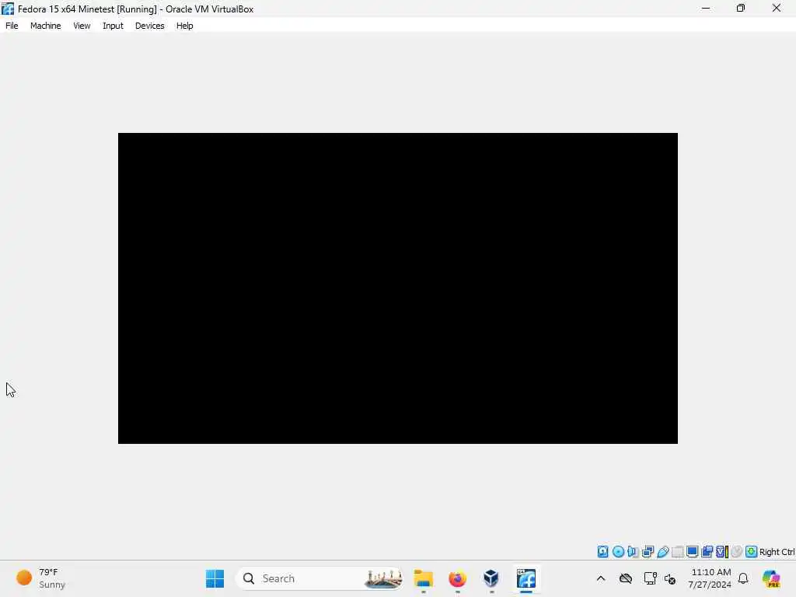Click the network connection tray icon
The height and width of the screenshot is (597, 796).
click(650, 578)
